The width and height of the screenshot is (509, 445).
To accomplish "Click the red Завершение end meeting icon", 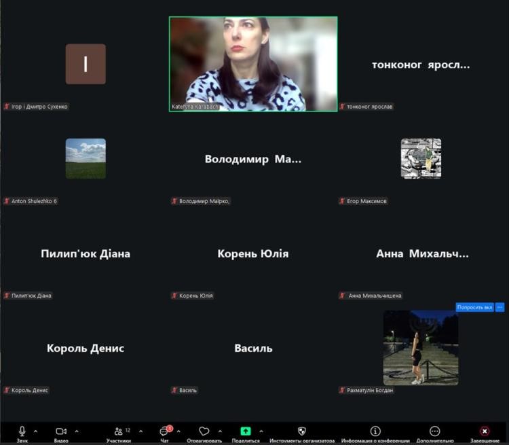I will 485,431.
